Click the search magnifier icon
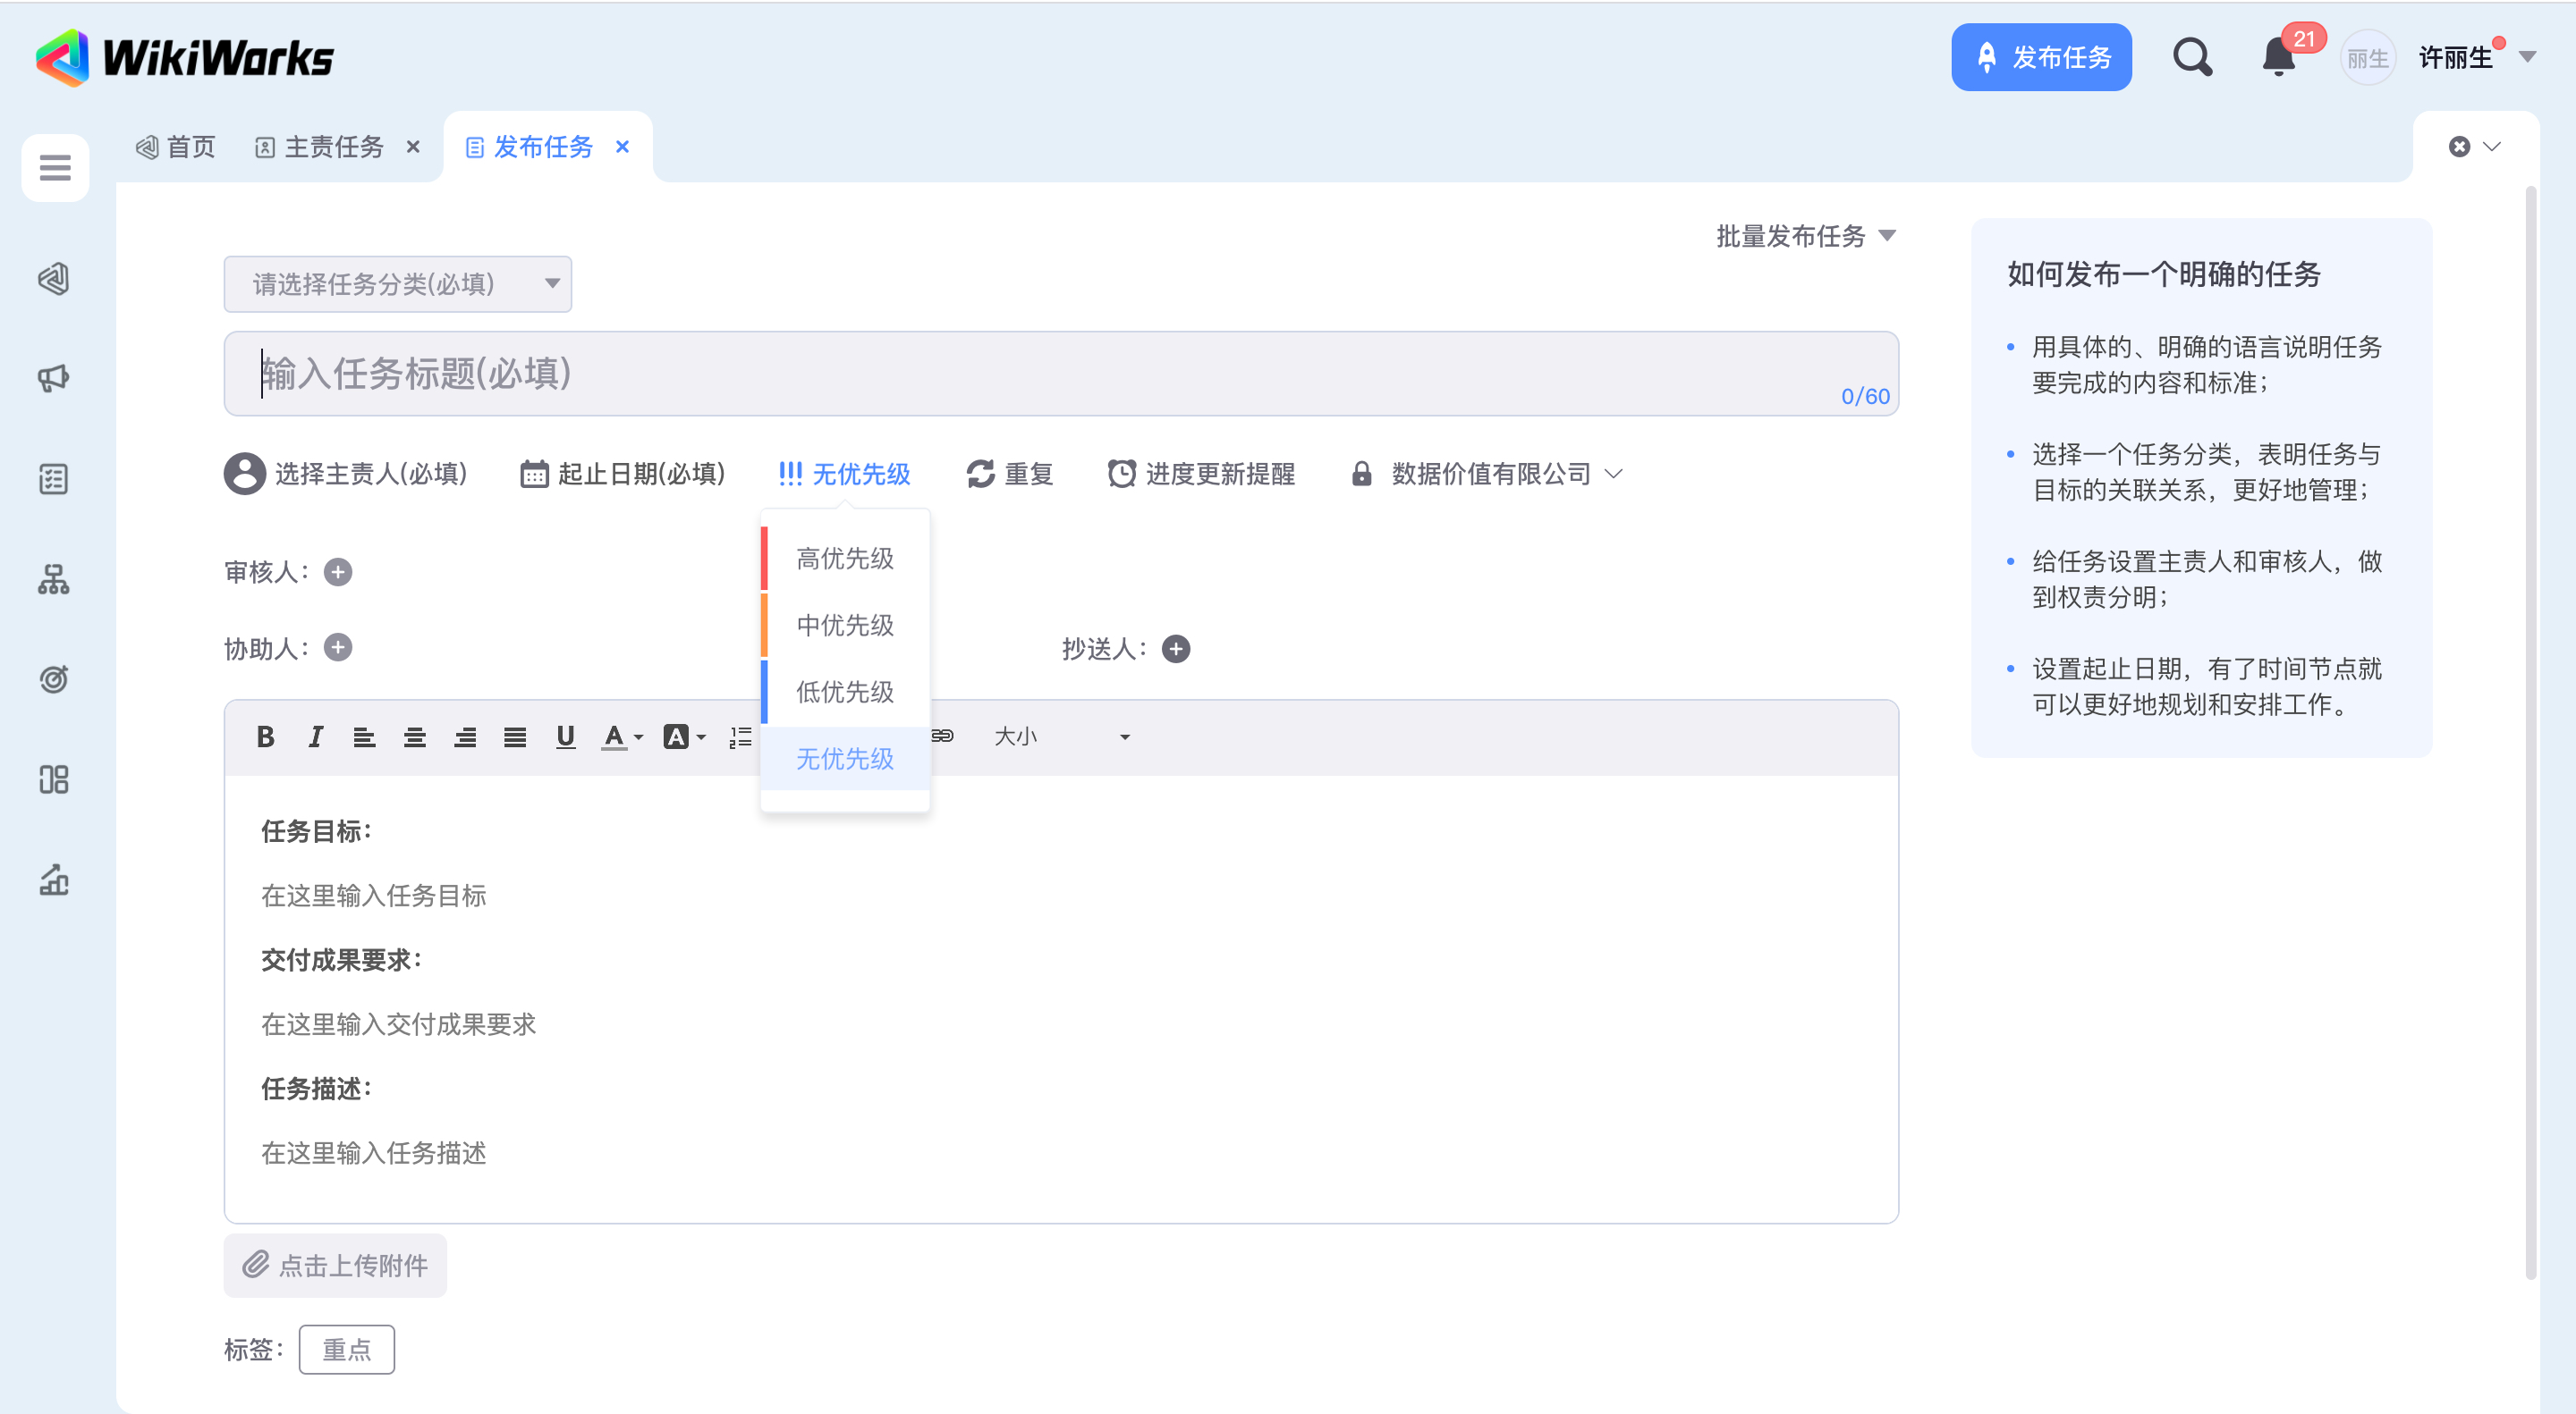This screenshot has width=2576, height=1414. (2192, 57)
